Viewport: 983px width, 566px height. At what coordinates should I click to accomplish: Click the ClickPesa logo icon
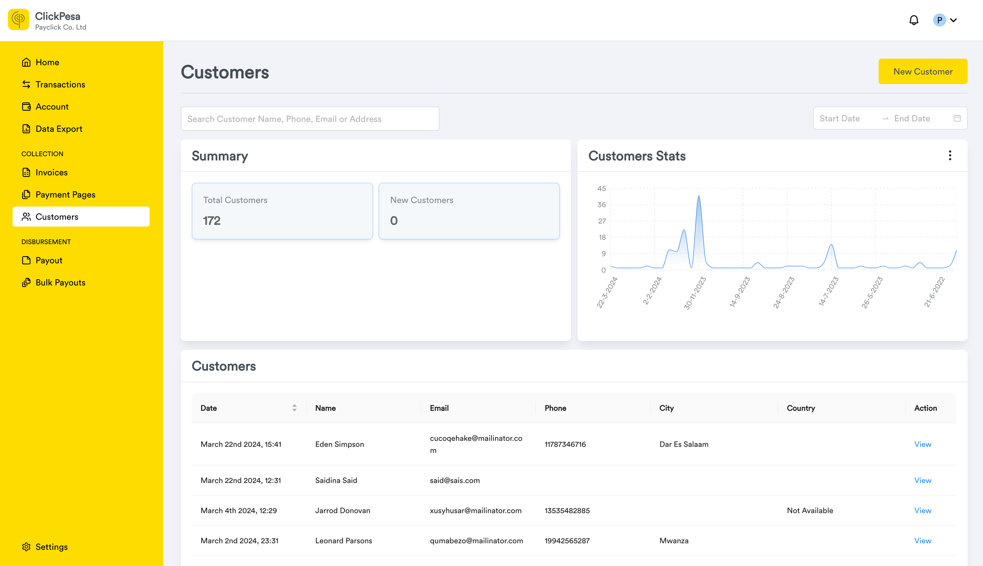[x=18, y=20]
